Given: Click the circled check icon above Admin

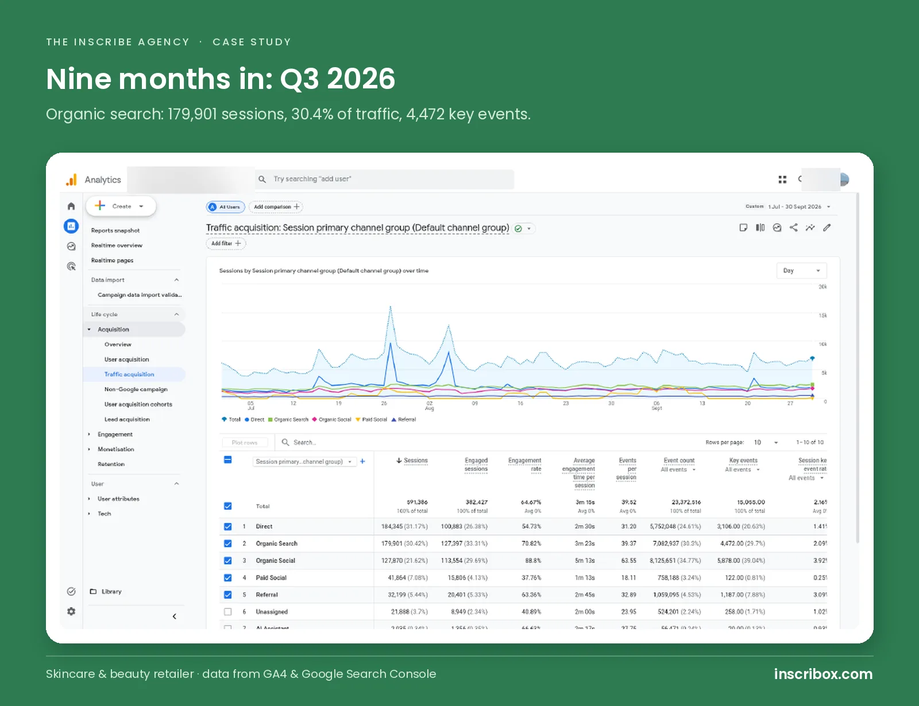Looking at the screenshot, I should click(x=71, y=591).
